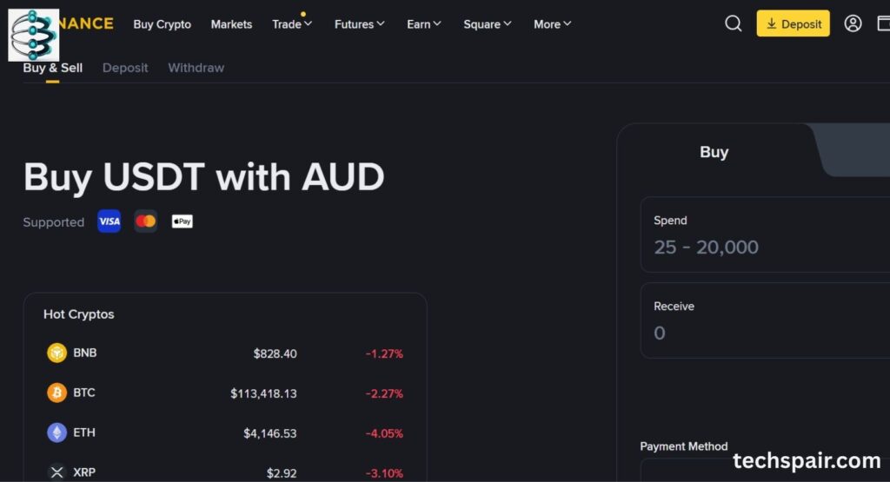Viewport: 890px width, 482px height.
Task: Expand the Futures dropdown menu
Action: tap(359, 24)
